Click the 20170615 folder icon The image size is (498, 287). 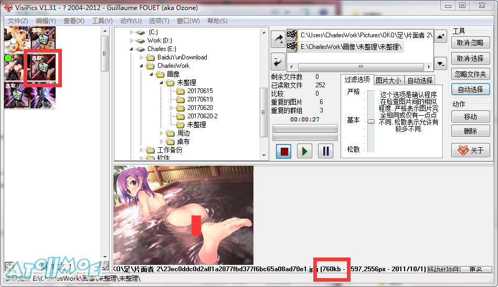coord(181,91)
